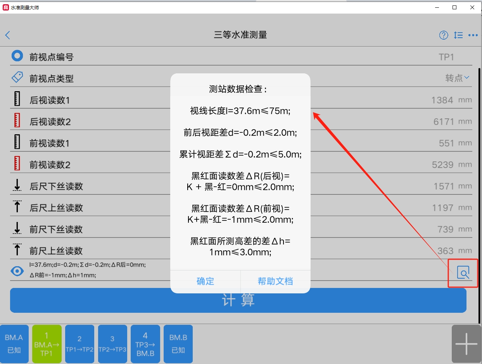Open the 帮助文档 help document link
Screen dimensions: 482x364
pos(275,281)
